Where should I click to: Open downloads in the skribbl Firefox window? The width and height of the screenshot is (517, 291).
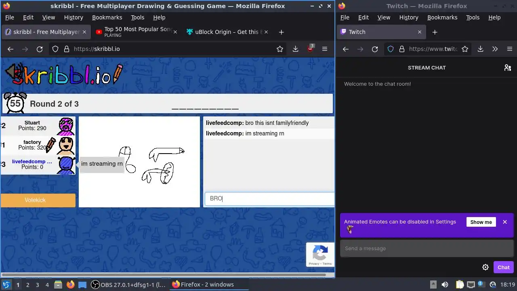pos(295,49)
